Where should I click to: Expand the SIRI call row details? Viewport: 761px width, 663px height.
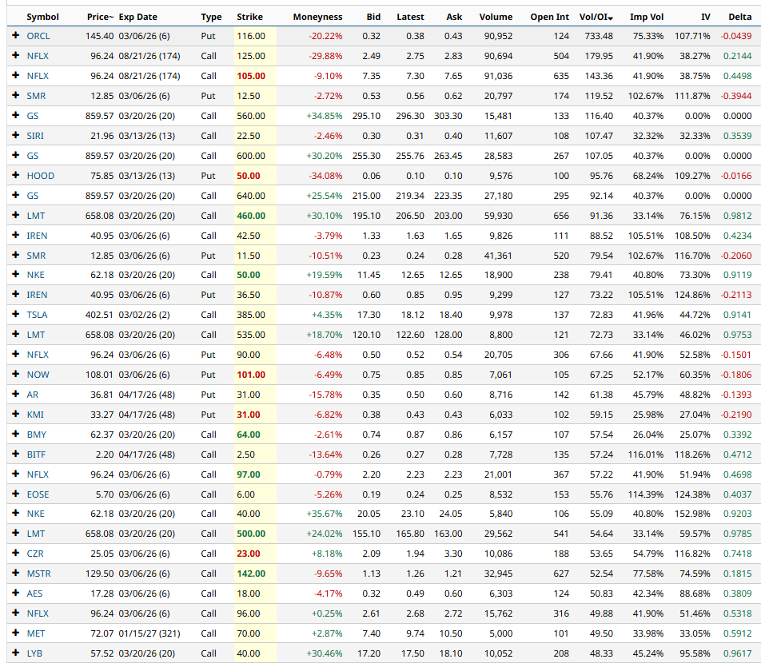(x=15, y=136)
